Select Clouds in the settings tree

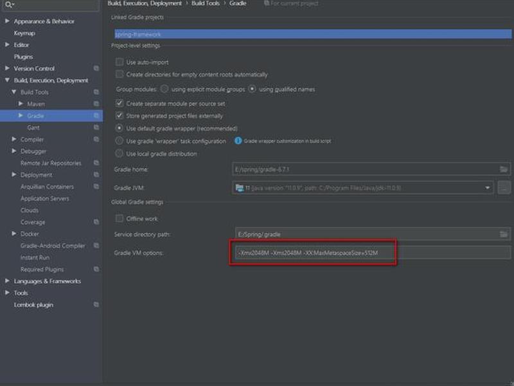click(30, 210)
